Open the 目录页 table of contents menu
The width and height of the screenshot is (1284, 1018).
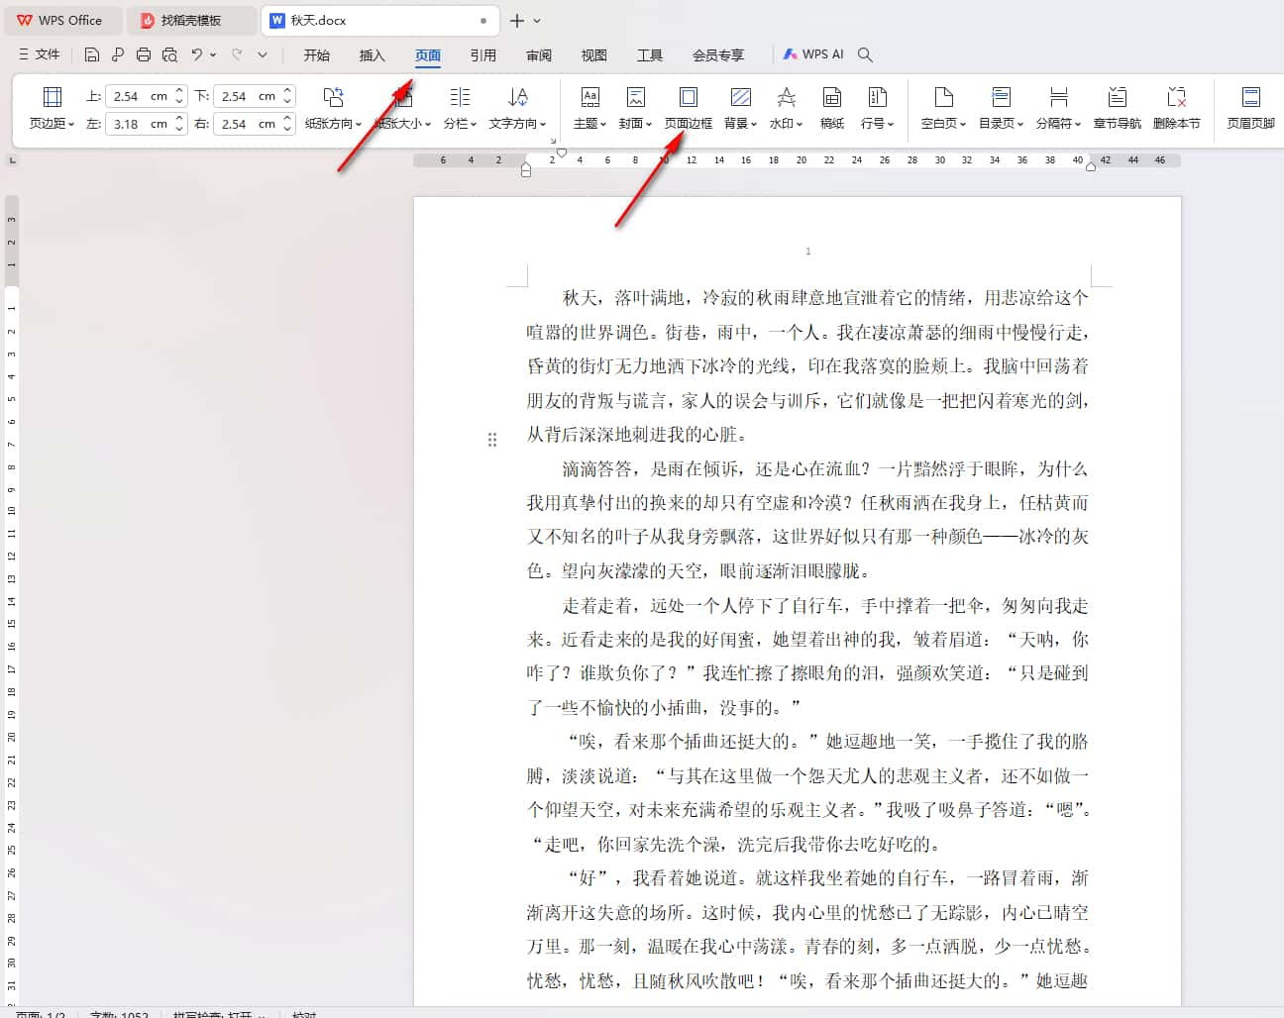point(1001,108)
